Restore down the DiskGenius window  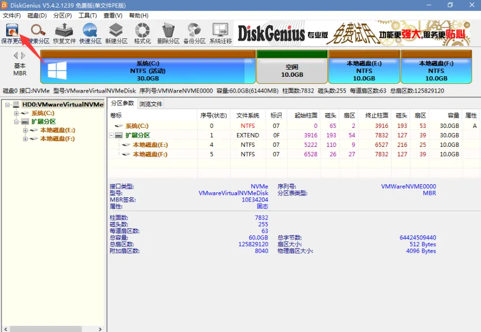(450, 5)
